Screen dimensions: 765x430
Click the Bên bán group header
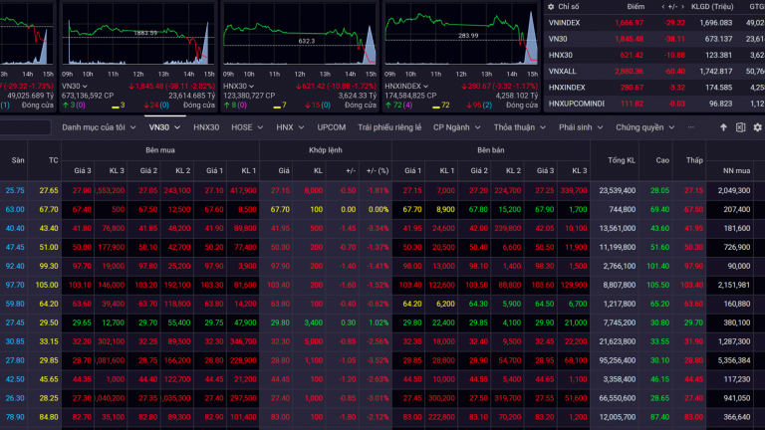pos(491,150)
